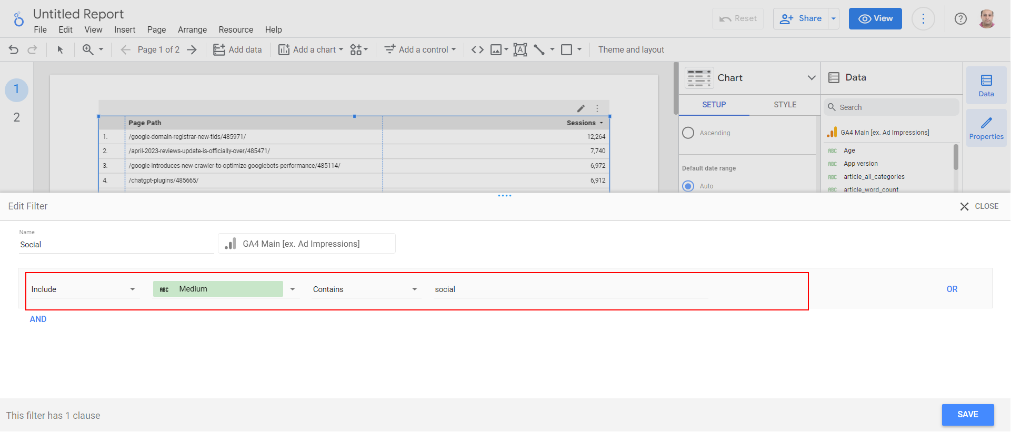Open the Contains condition dropdown
Screen dimensions: 1011x432
click(366, 289)
